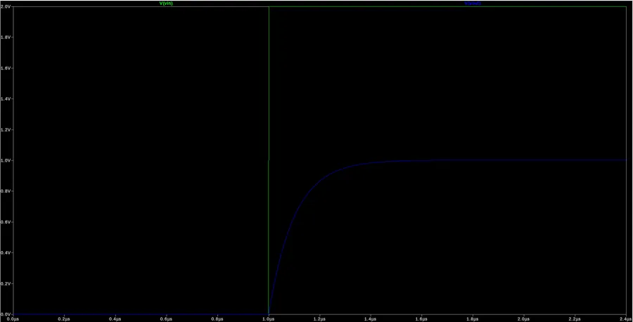Viewport: 633px width, 322px height.
Task: Click the 2.0µs time axis label
Action: [524, 318]
